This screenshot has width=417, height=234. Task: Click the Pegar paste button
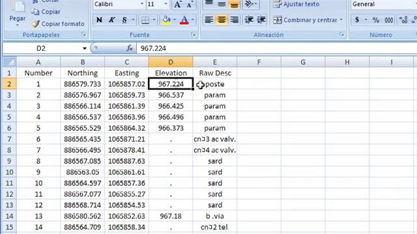[x=18, y=13]
